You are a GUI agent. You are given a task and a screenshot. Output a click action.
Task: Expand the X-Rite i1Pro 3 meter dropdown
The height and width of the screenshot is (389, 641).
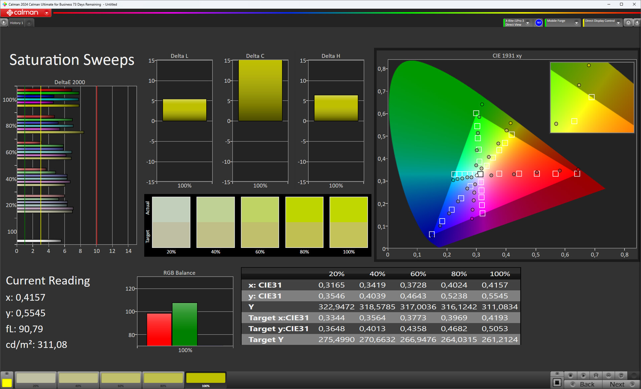click(x=527, y=23)
